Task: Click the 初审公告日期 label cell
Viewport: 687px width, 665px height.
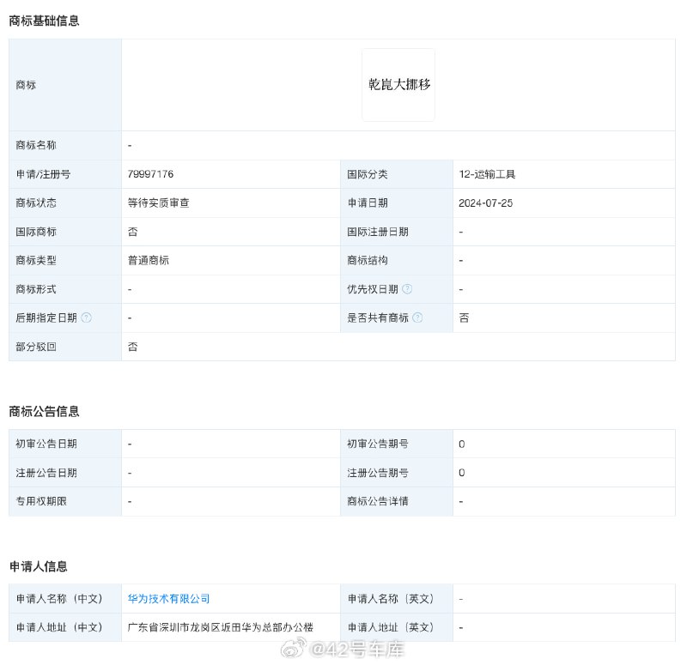Action: pos(65,444)
